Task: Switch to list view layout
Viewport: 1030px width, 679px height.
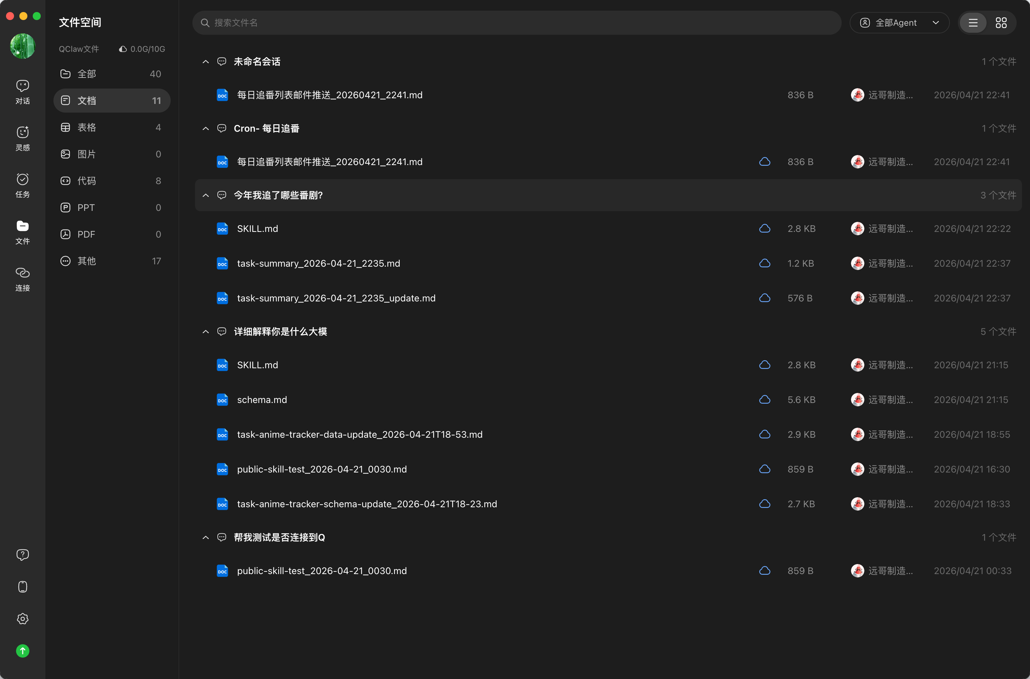Action: click(x=973, y=23)
